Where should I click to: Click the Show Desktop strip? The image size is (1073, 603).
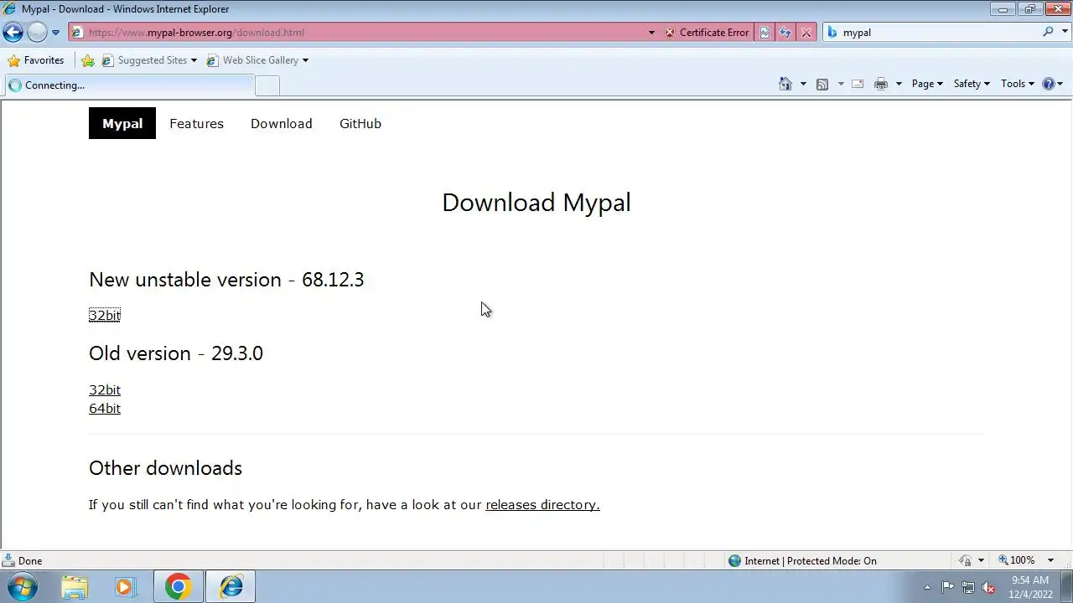click(1066, 587)
